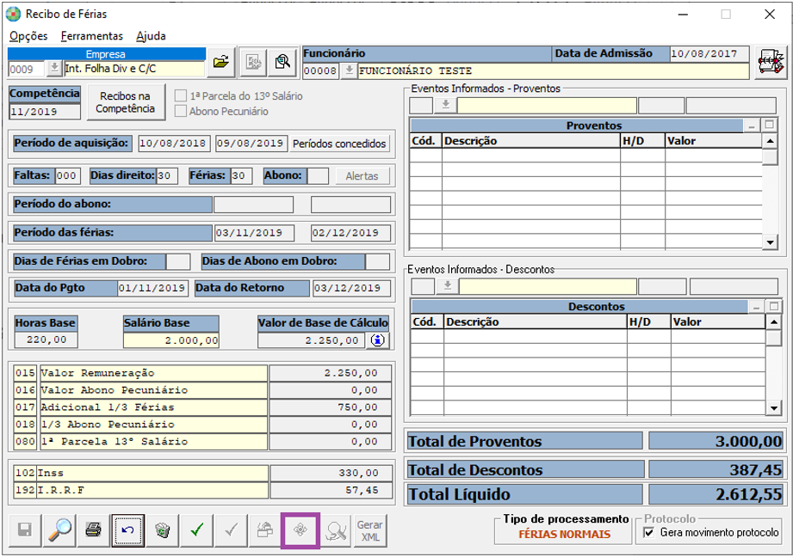Delete with the recycle bin icon
The image size is (793, 557).
click(163, 530)
